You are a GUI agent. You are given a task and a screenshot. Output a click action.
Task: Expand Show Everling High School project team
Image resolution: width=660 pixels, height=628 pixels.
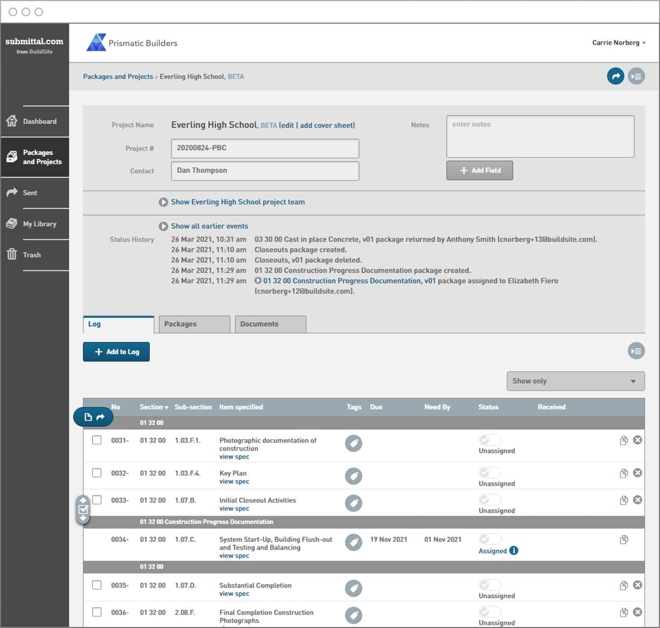[x=237, y=202]
